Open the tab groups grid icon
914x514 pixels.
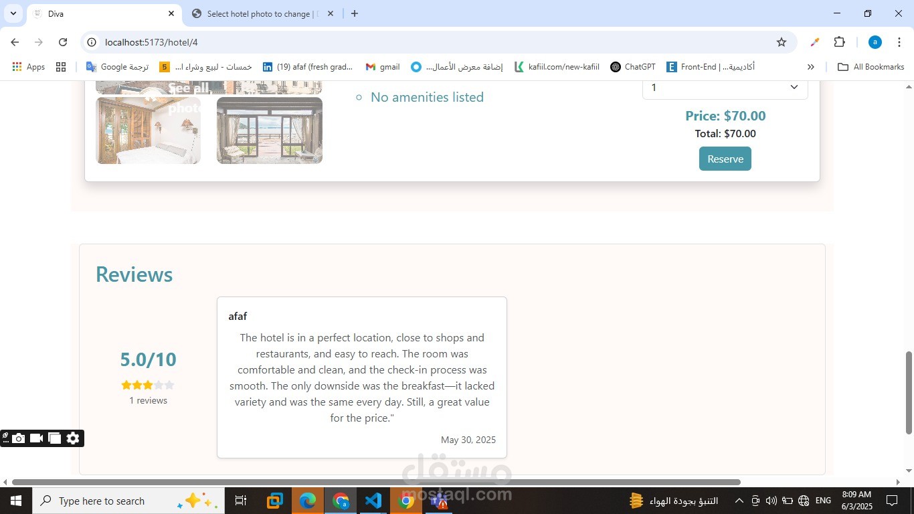61,67
